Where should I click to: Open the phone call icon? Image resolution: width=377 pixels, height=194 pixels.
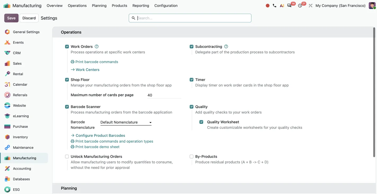[275, 6]
